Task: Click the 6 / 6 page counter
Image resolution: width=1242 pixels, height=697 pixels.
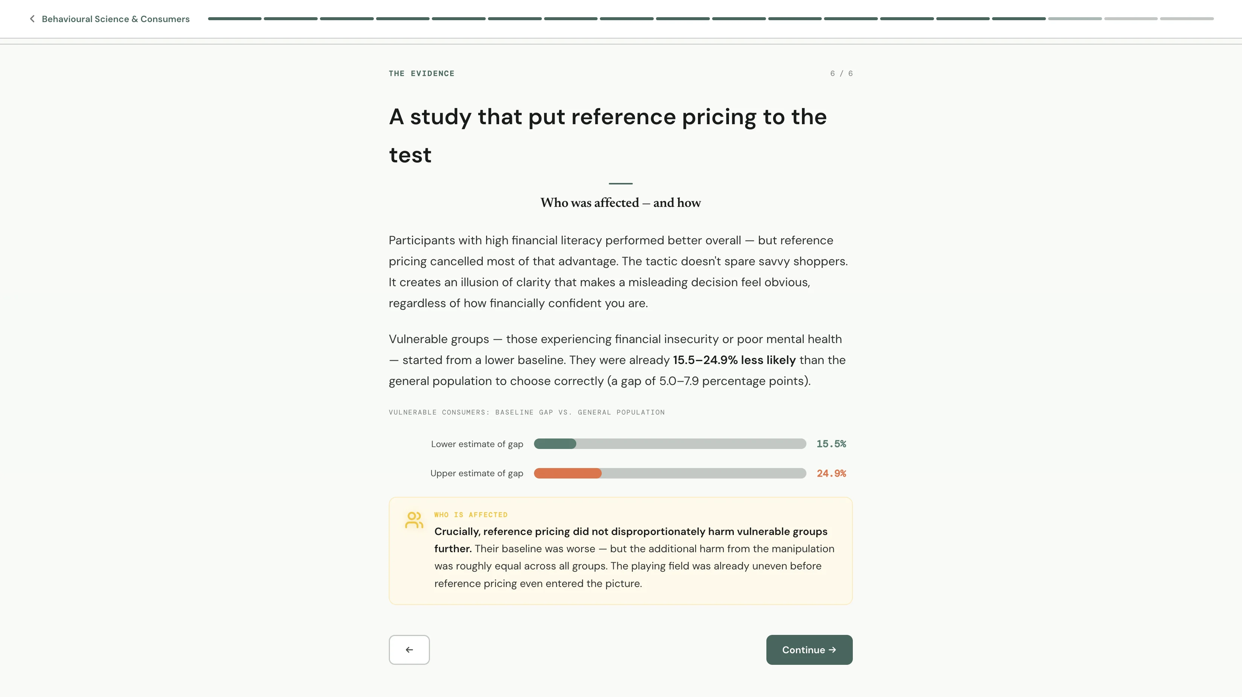Action: point(841,73)
